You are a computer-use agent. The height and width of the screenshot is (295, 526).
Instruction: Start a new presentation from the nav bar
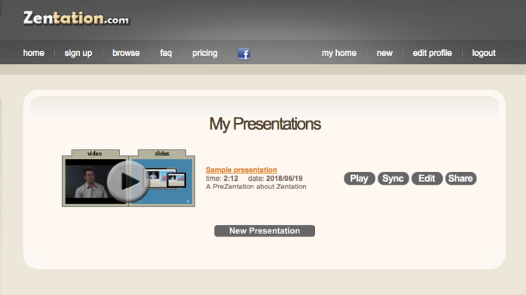click(384, 53)
